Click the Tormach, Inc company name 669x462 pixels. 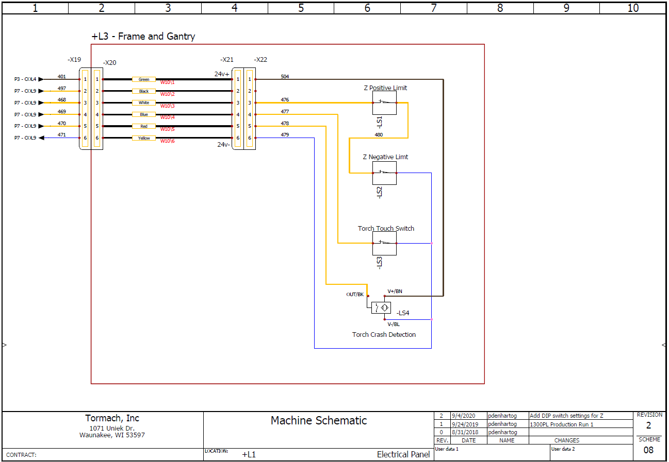(112, 418)
